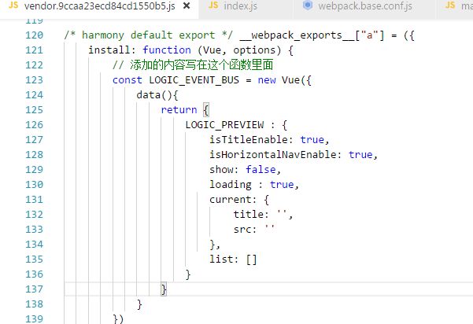
Task: Click the 'src' property
Action: click(x=242, y=230)
